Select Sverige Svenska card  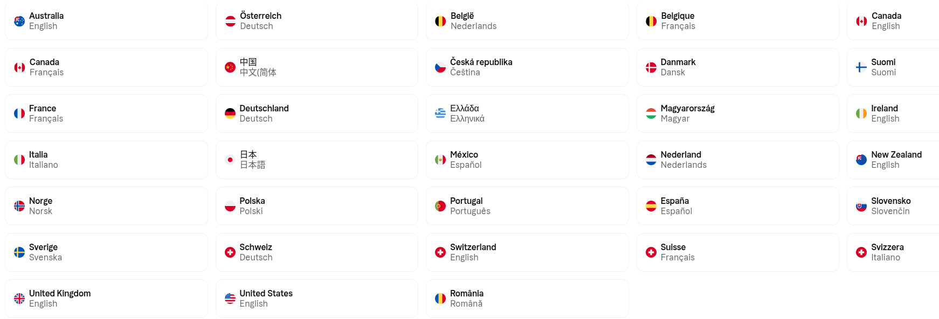point(107,252)
